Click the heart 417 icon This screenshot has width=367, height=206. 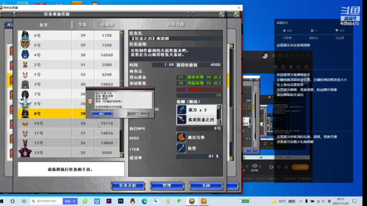click(337, 30)
